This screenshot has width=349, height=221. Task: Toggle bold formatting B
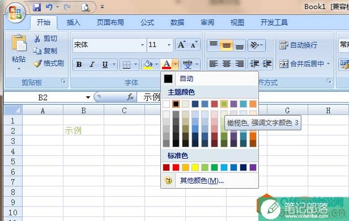(x=79, y=65)
